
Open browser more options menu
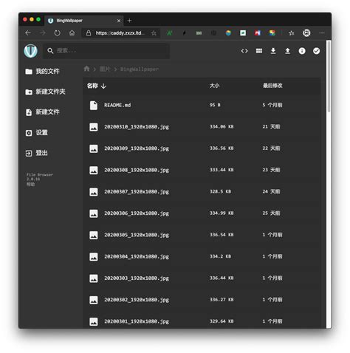322,33
